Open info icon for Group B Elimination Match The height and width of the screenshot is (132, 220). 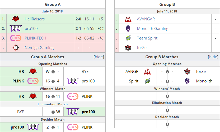point(167,110)
